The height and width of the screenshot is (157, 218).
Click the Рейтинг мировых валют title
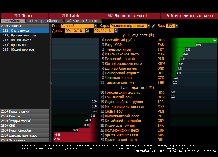pos(190,16)
